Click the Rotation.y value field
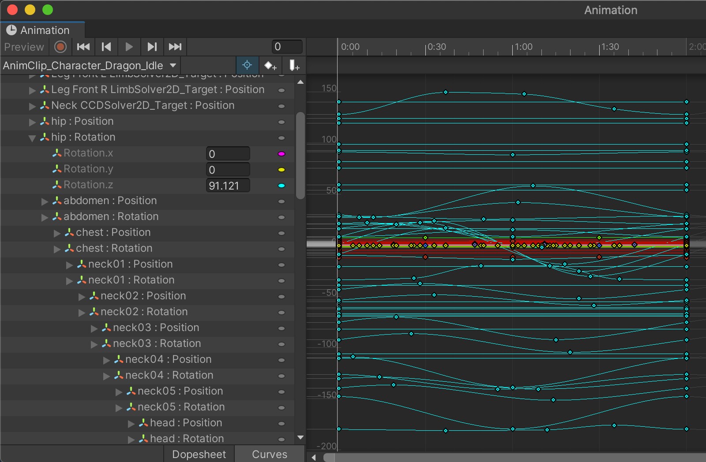 click(x=228, y=170)
